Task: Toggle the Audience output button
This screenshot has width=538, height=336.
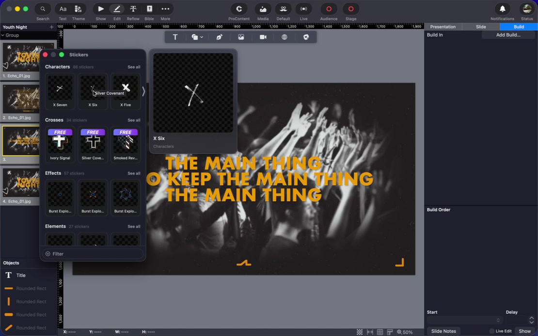Action: (x=329, y=9)
